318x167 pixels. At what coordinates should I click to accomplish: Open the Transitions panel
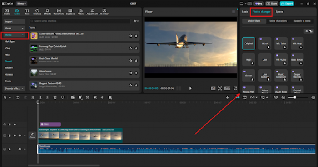pyautogui.click(x=59, y=12)
